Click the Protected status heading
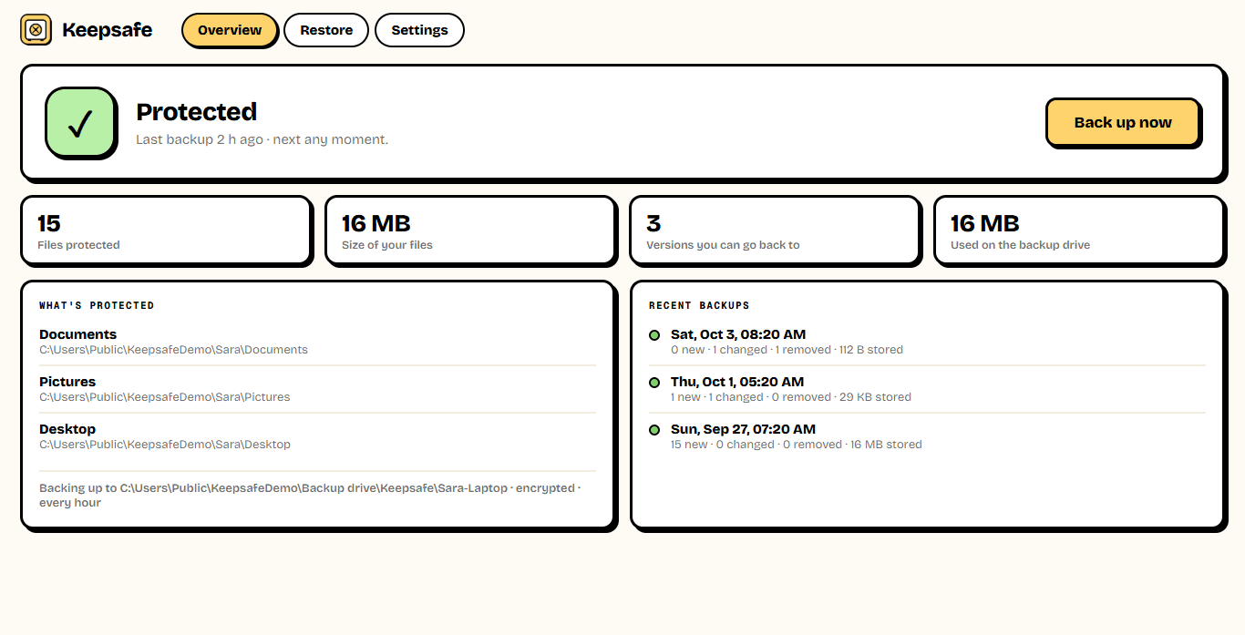The width and height of the screenshot is (1245, 635). point(196,112)
